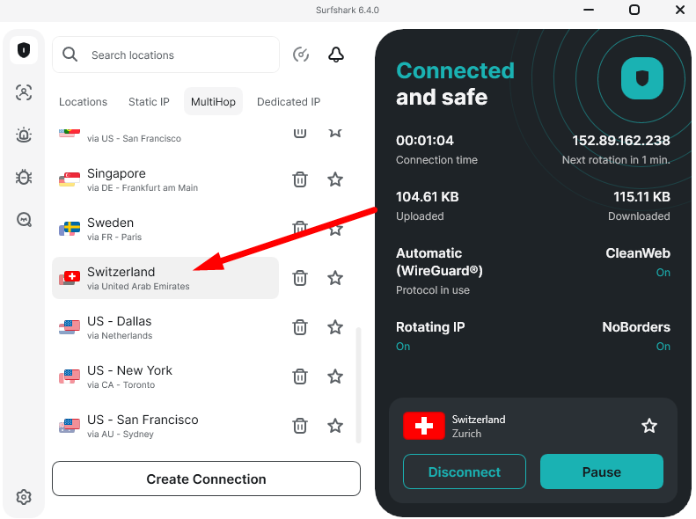
Task: Click the 115.11 KB downloaded value
Action: coord(641,197)
